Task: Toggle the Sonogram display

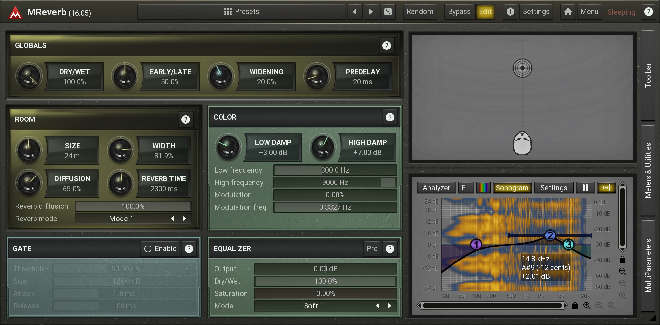Action: coord(512,188)
